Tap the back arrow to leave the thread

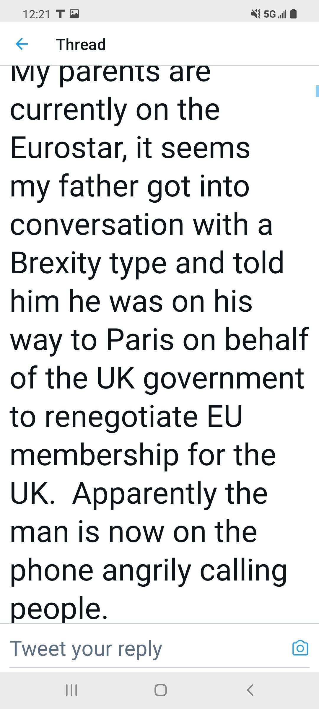point(22,44)
